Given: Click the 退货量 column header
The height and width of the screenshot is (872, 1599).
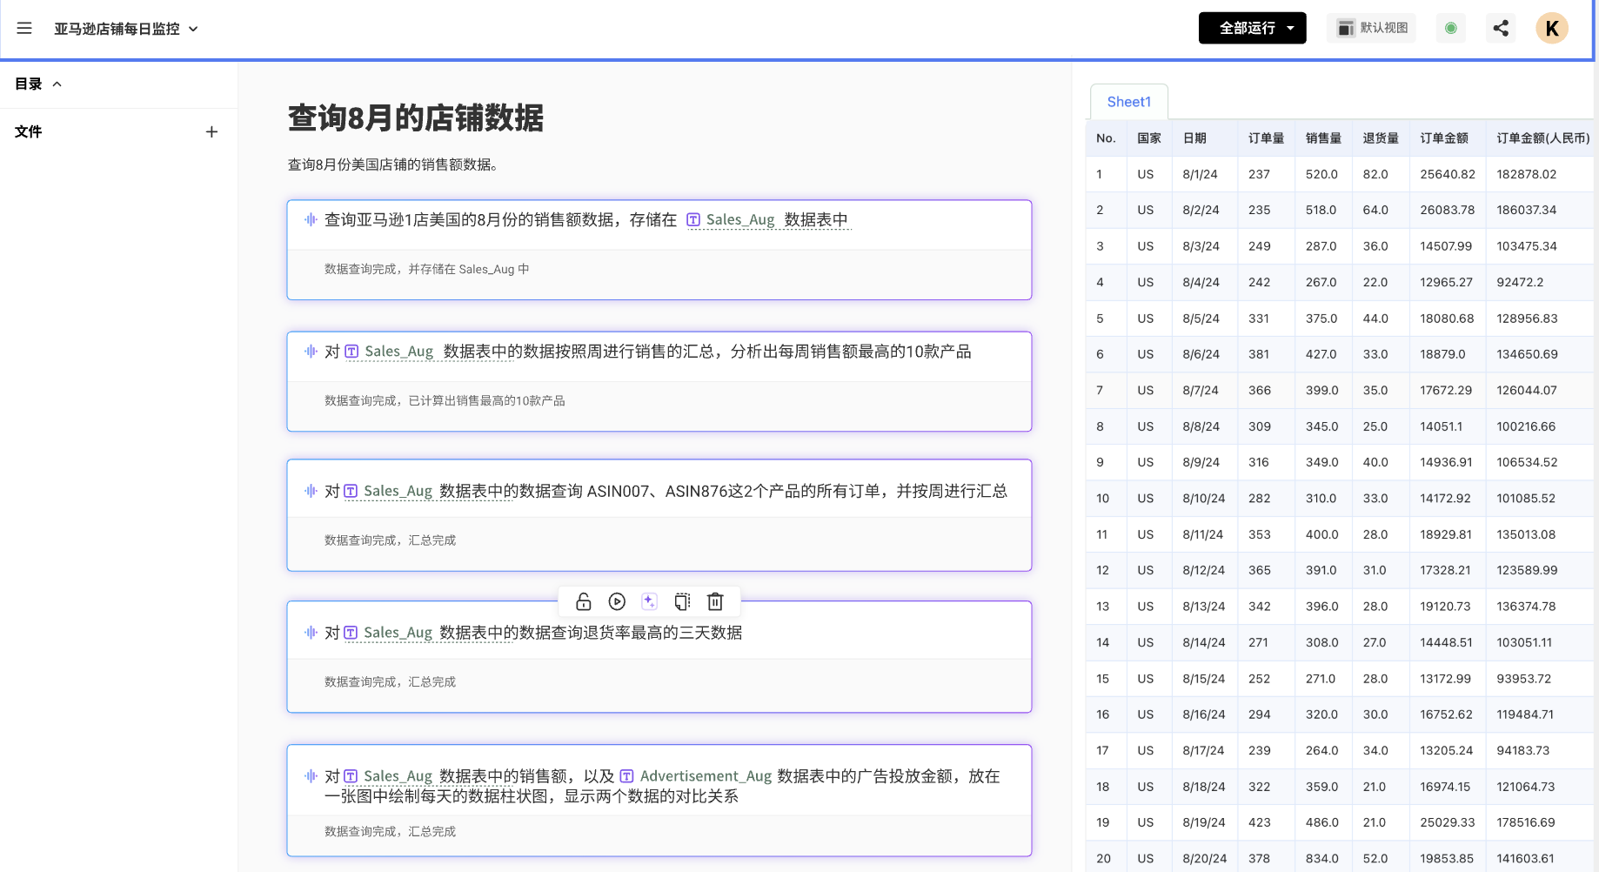Looking at the screenshot, I should pyautogui.click(x=1381, y=138).
